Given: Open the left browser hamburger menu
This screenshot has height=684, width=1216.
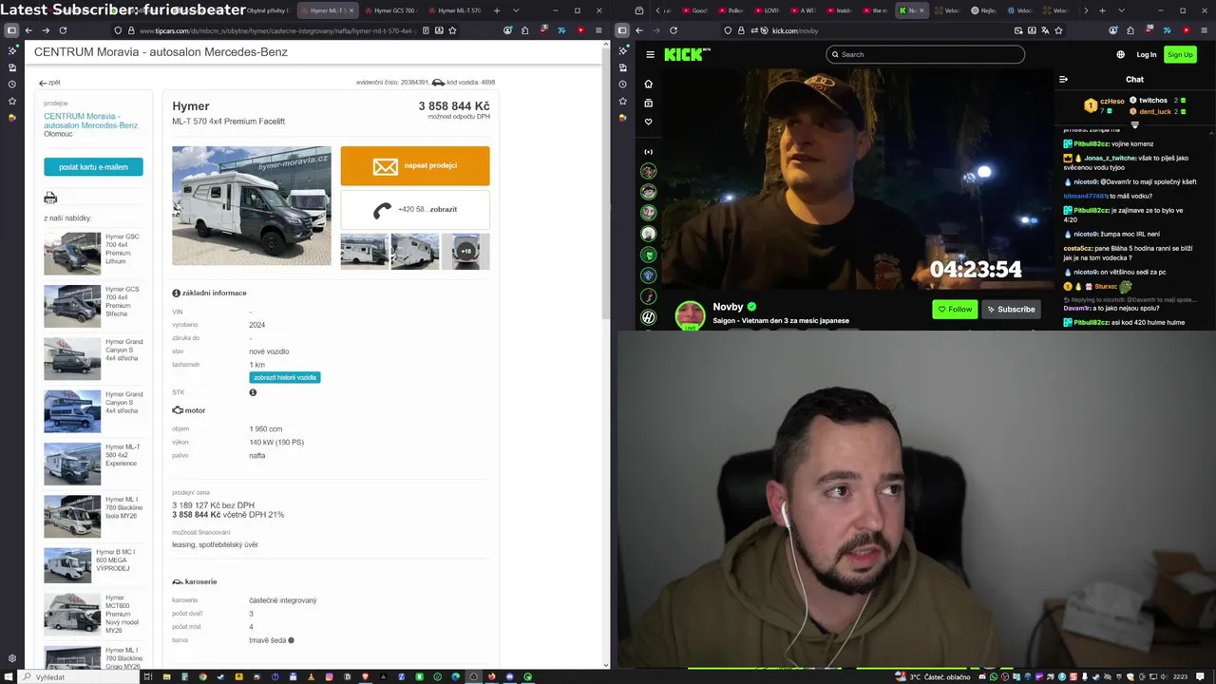Looking at the screenshot, I should tap(598, 30).
